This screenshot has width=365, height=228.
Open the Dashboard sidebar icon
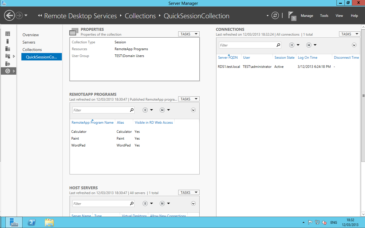8,34
